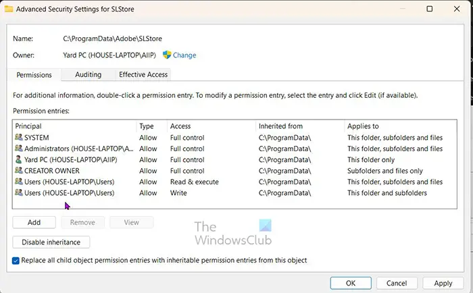Maximize the Advanced Security Settings window
Image resolution: width=473 pixels, height=293 pixels.
430,9
